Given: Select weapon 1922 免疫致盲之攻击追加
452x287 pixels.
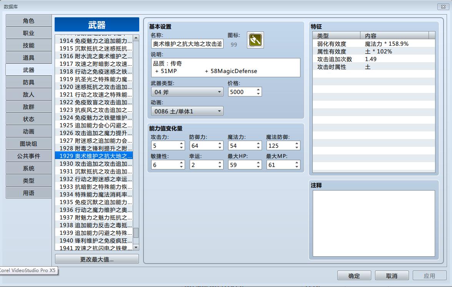Looking at the screenshot, I should pos(94,102).
